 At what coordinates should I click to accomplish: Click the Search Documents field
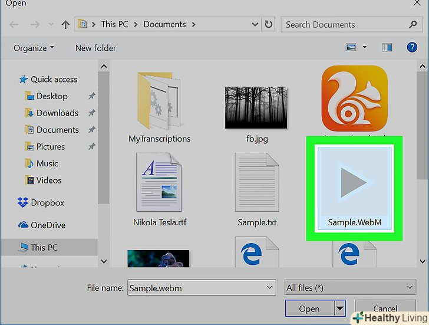344,25
